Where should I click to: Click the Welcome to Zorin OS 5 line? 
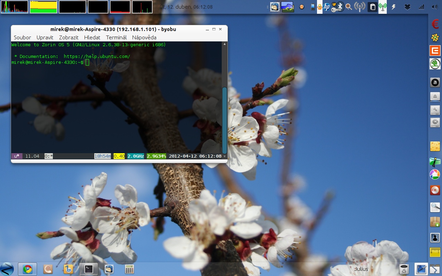[x=89, y=45]
